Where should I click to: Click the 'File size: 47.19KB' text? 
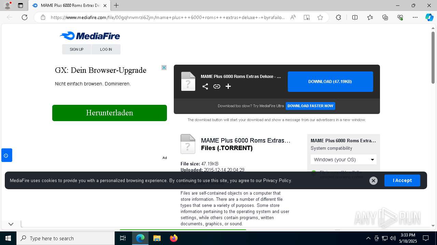click(199, 164)
